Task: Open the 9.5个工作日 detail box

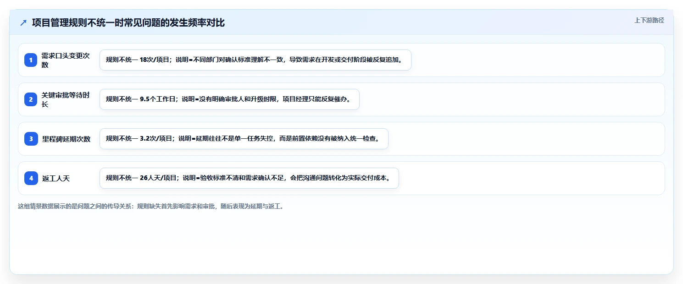Action: tap(229, 99)
